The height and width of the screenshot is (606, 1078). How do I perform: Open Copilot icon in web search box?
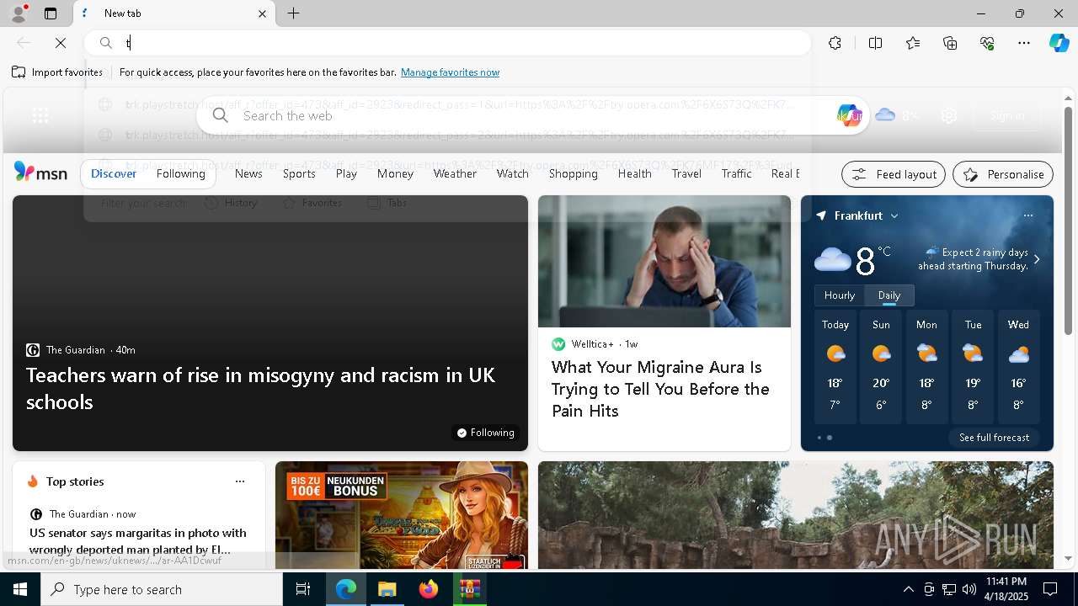pos(849,115)
